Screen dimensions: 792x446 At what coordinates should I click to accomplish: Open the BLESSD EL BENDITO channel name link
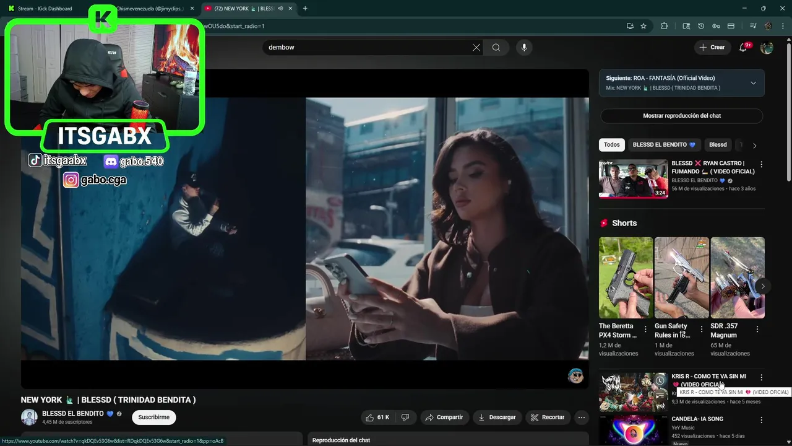73,414
